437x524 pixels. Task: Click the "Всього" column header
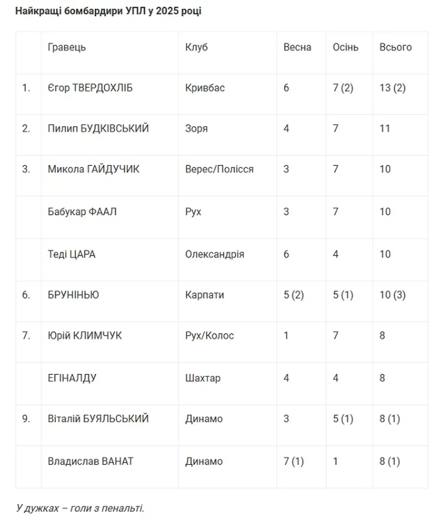(395, 47)
